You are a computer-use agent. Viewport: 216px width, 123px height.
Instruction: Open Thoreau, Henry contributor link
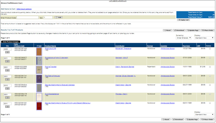(121, 94)
